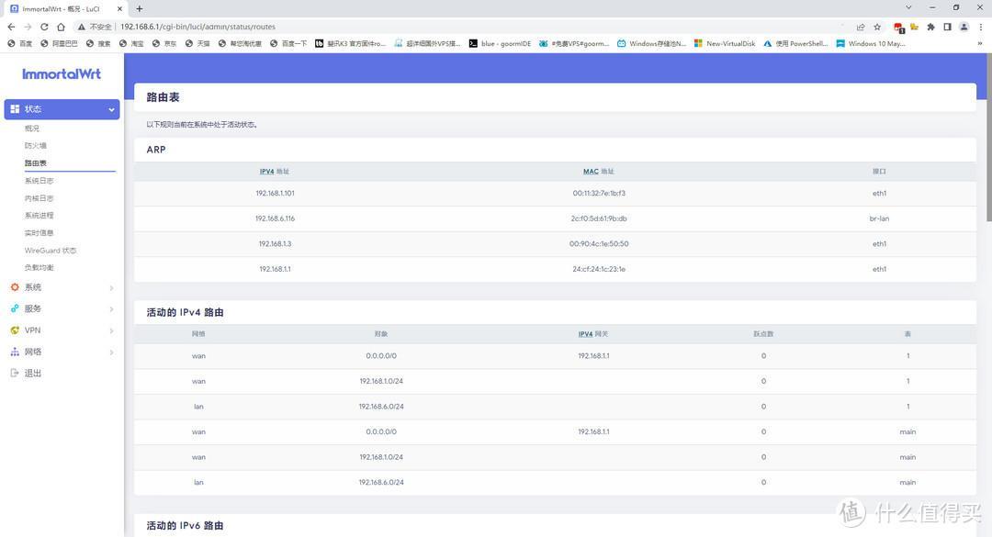Open the 使用 PowerShell bookmark
This screenshot has width=992, height=537.
[x=795, y=44]
